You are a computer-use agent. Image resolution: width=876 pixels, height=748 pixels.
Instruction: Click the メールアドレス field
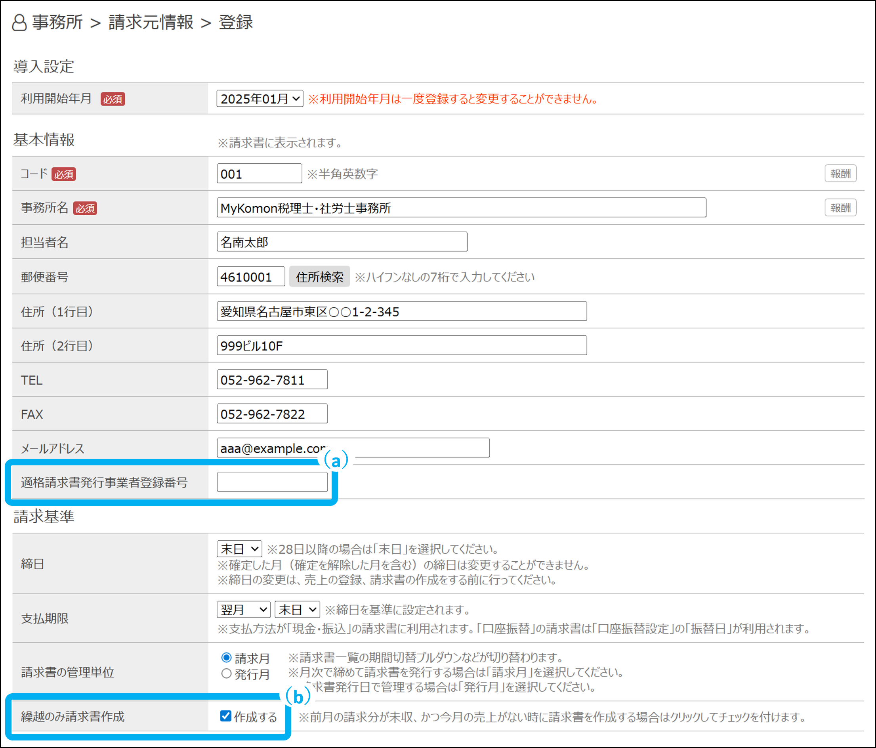coord(406,448)
